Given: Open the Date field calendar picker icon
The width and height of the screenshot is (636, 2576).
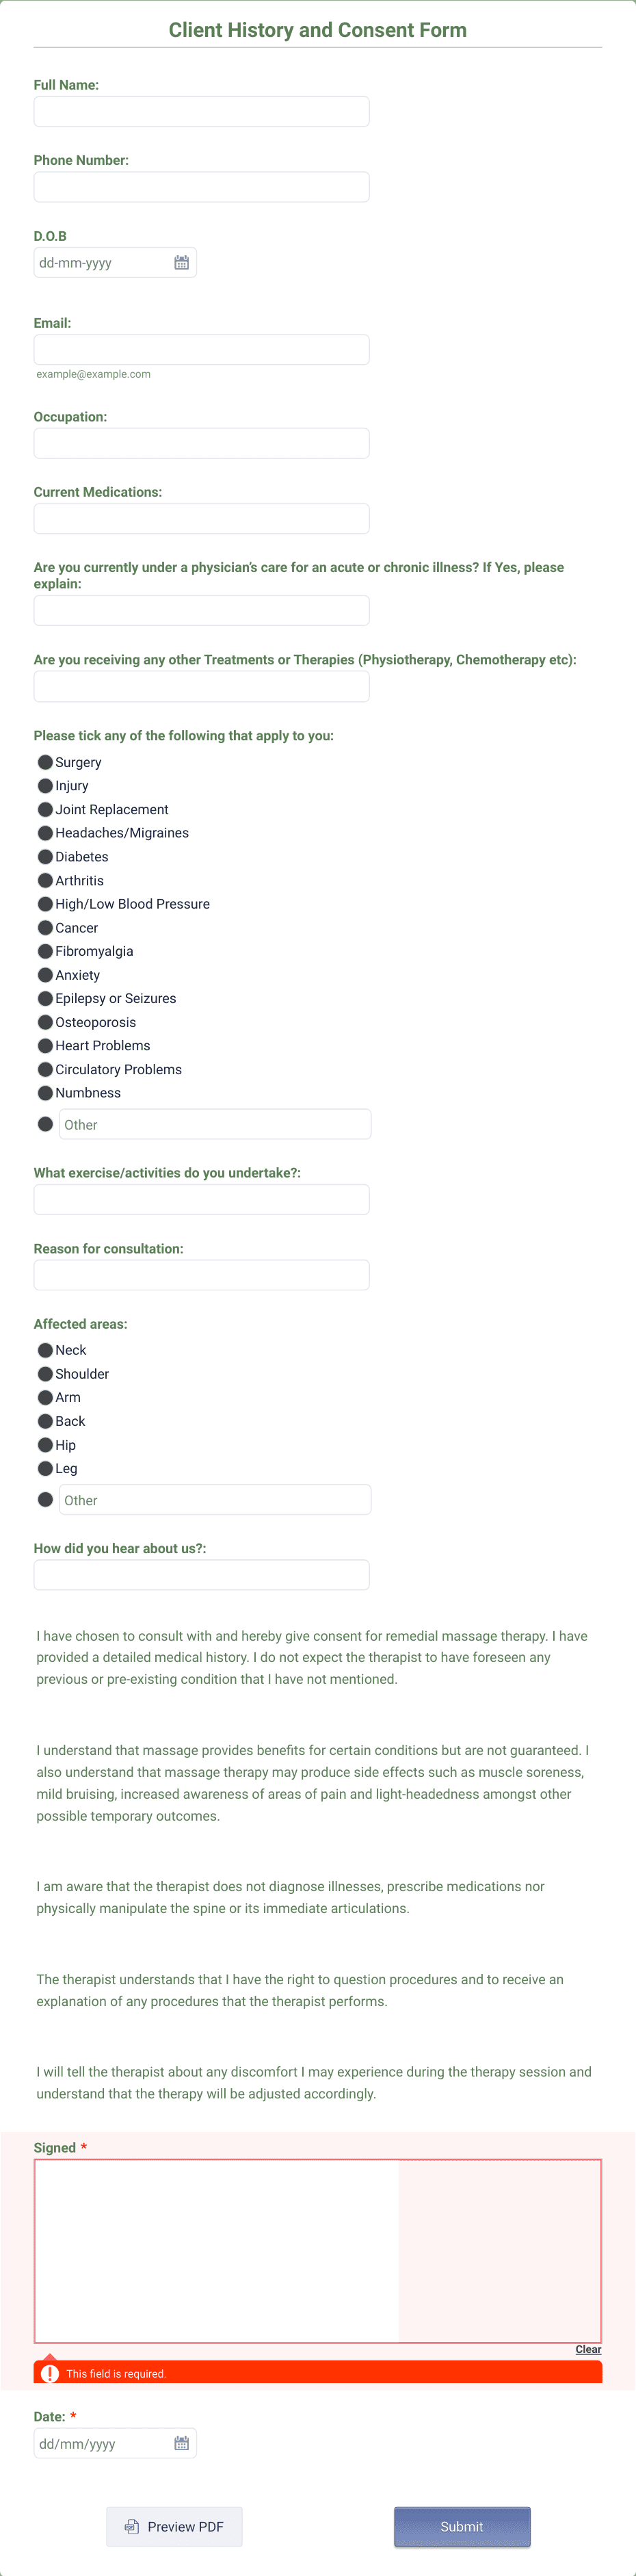Looking at the screenshot, I should [x=181, y=2443].
